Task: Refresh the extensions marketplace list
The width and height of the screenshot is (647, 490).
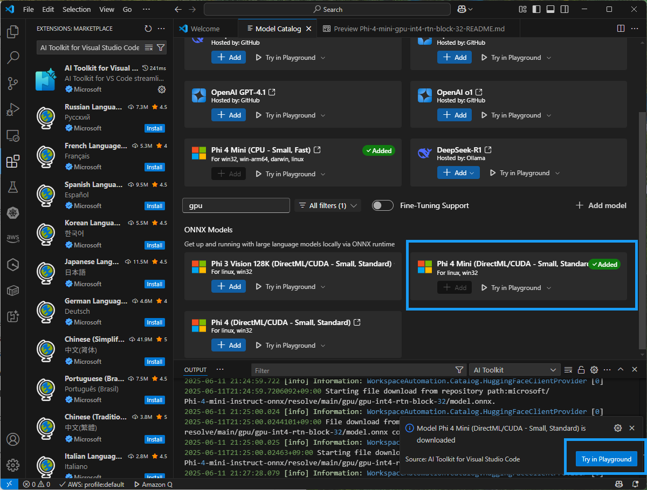Action: coord(148,29)
